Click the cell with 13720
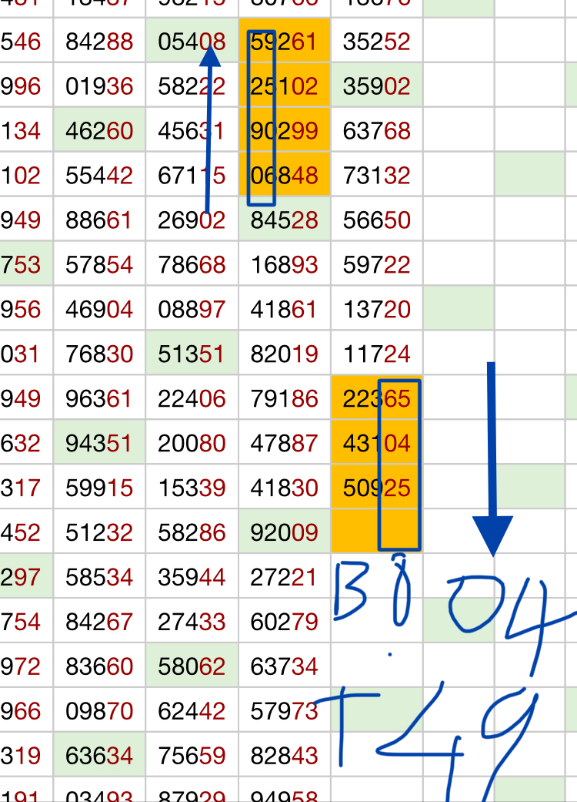Screen dimensions: 577x802 click(x=377, y=308)
